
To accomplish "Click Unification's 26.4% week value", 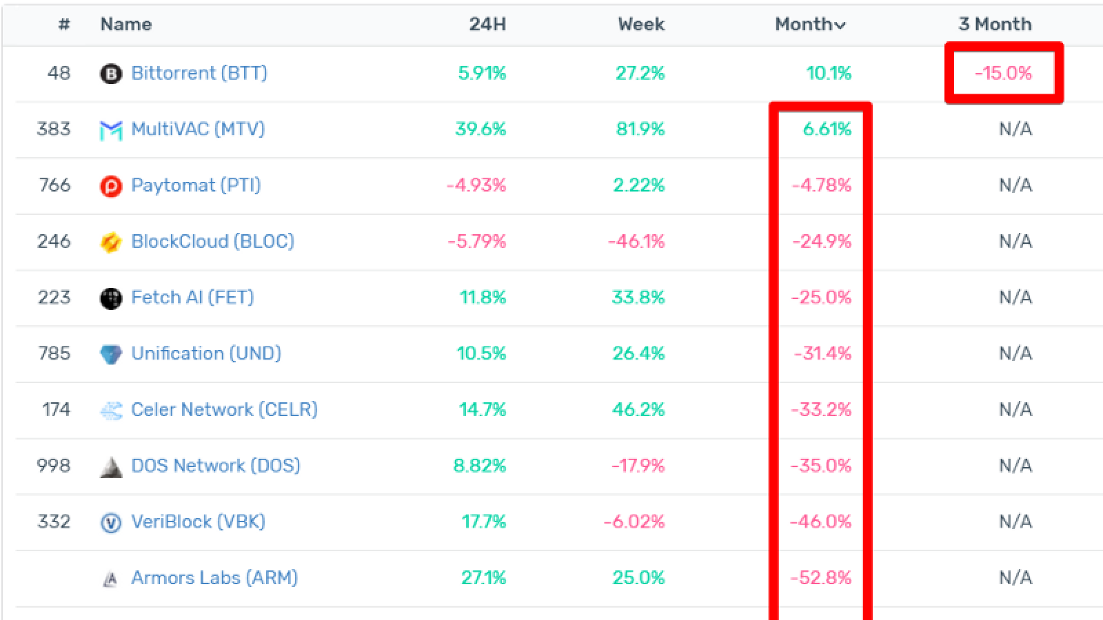I will pyautogui.click(x=638, y=353).
